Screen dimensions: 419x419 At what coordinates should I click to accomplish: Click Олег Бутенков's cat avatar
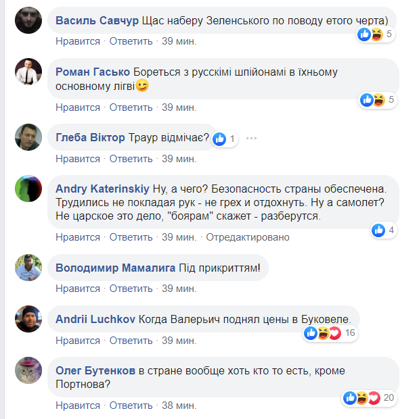point(27,370)
